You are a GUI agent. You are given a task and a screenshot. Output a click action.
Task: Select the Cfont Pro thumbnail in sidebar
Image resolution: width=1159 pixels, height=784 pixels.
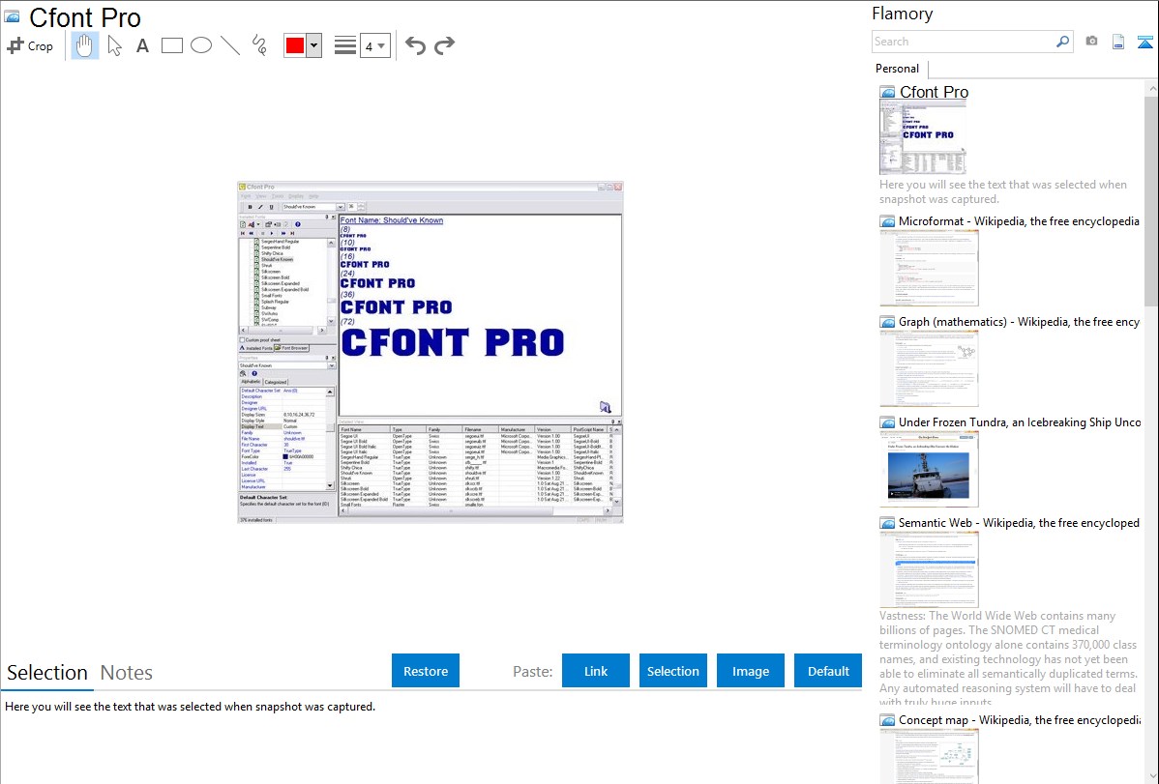(x=923, y=136)
